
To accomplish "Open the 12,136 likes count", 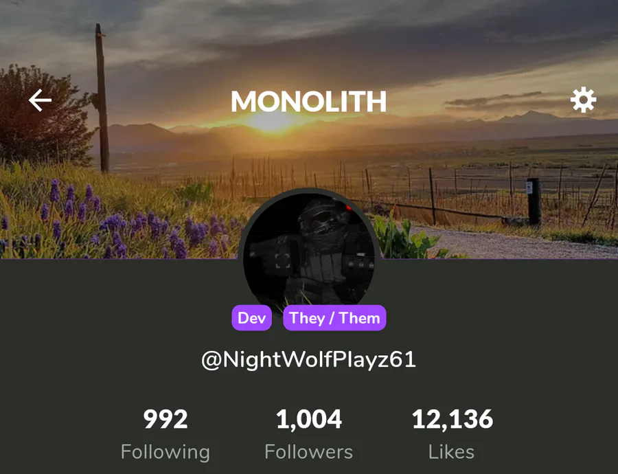I will (453, 419).
